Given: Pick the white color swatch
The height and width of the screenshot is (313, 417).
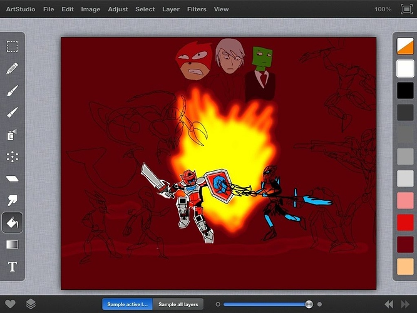Looking at the screenshot, I should pyautogui.click(x=405, y=68).
